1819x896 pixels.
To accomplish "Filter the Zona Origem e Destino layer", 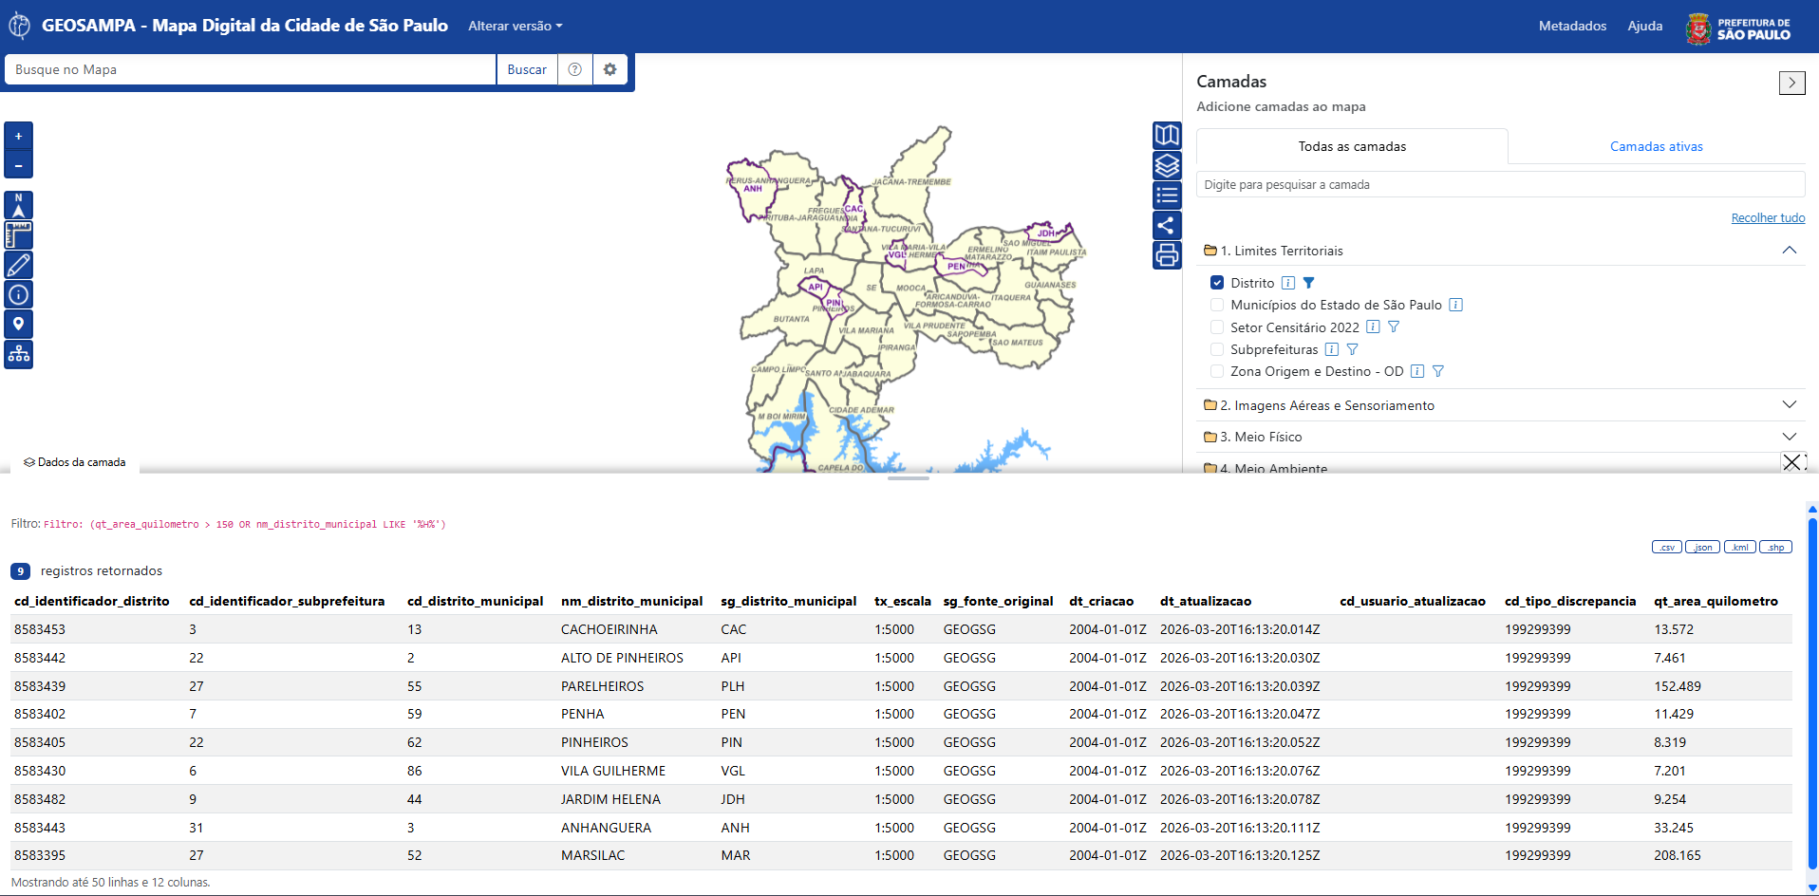I will click(1438, 371).
